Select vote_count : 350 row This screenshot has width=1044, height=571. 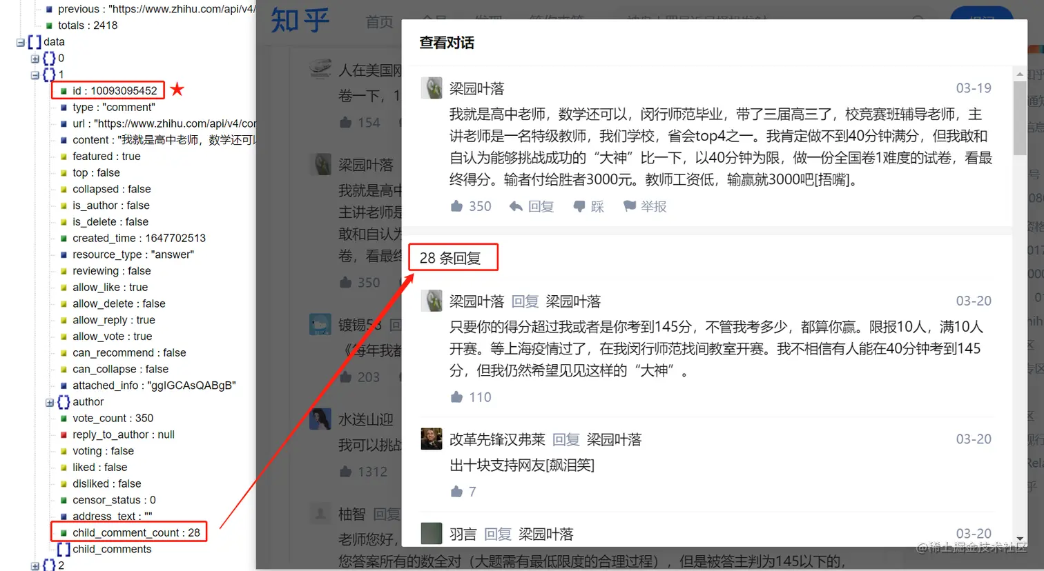coord(106,419)
